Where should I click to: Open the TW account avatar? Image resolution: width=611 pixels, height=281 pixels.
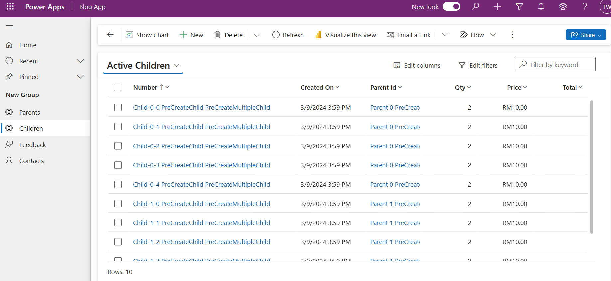[605, 7]
